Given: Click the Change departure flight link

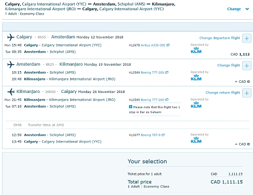Looking at the screenshot, I should 220,38.
